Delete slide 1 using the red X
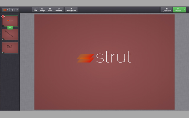The height and width of the screenshot is (118, 189). point(3,17)
